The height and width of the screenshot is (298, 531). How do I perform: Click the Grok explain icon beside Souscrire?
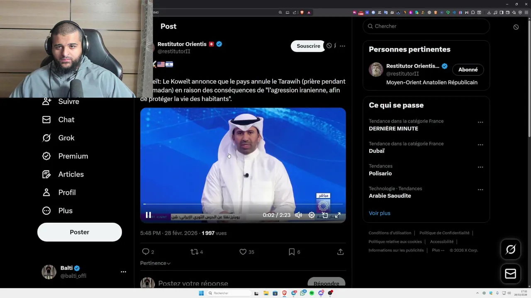pos(329,46)
